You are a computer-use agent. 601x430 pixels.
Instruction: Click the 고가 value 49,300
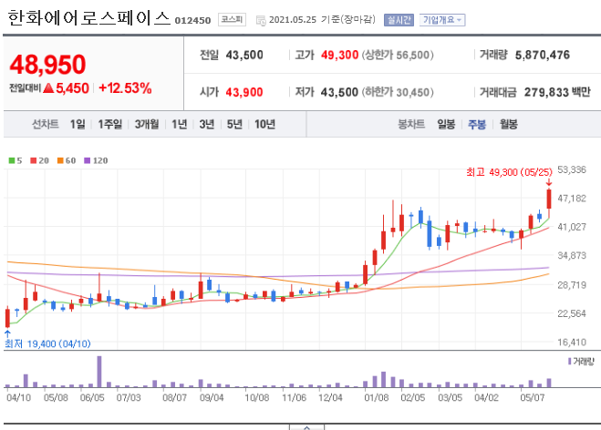[x=339, y=56]
